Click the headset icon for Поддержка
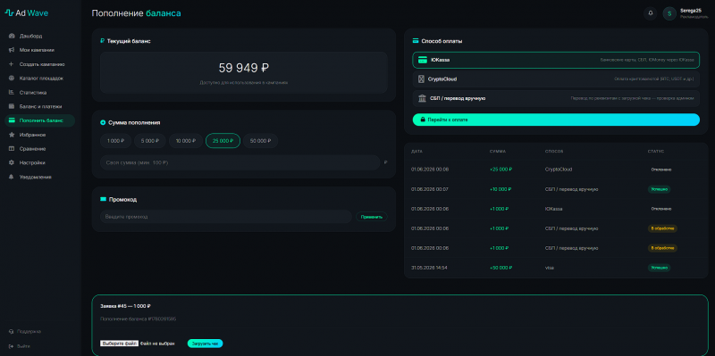Image resolution: width=715 pixels, height=356 pixels. click(x=11, y=331)
